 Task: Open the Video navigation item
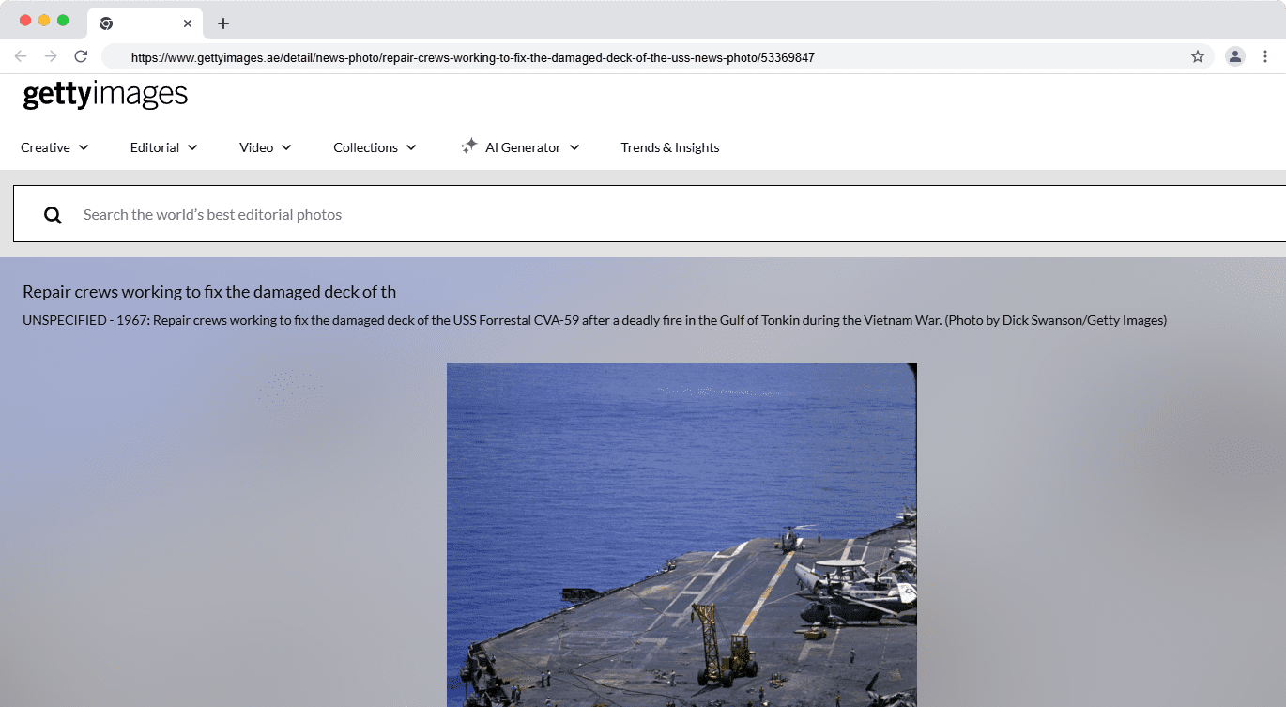tap(256, 147)
